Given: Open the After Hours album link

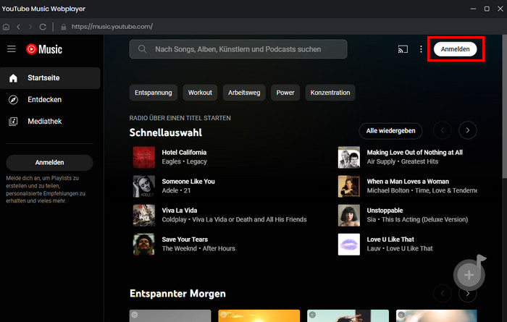Looking at the screenshot, I should (219, 249).
